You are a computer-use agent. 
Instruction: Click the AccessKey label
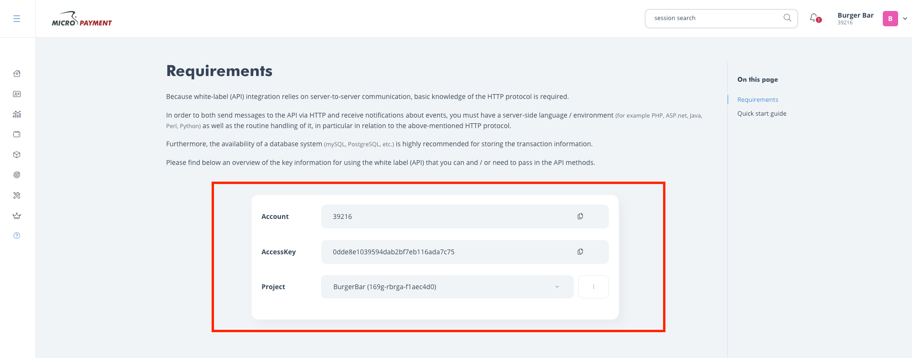[279, 252]
